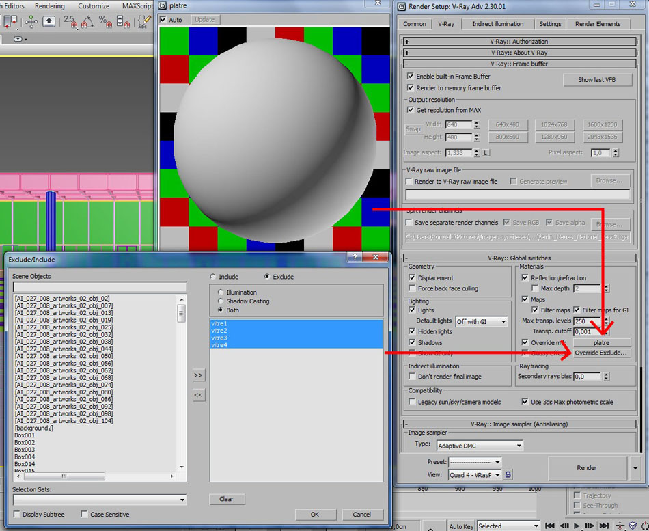Click the Spinner Snap toggle icon

point(124,22)
